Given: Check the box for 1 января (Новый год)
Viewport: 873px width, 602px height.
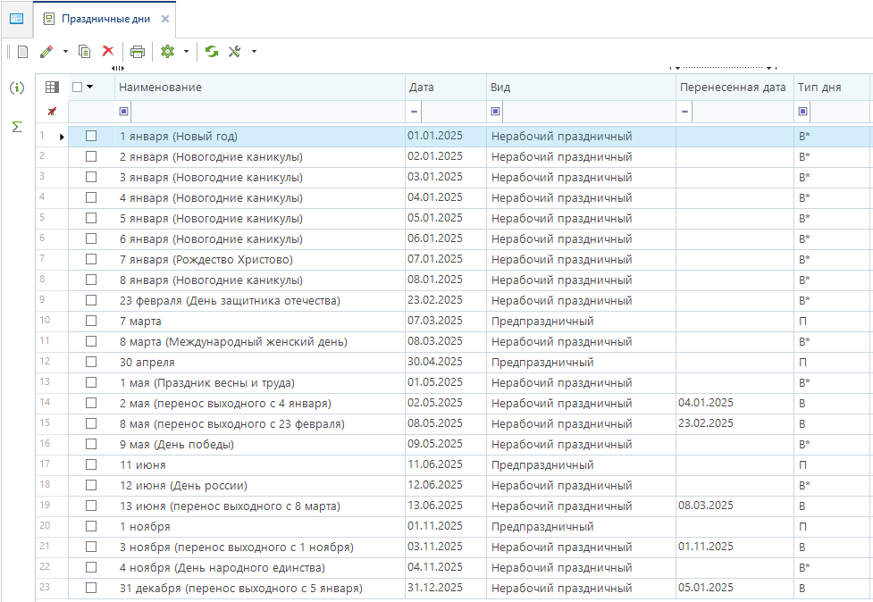Looking at the screenshot, I should [91, 137].
